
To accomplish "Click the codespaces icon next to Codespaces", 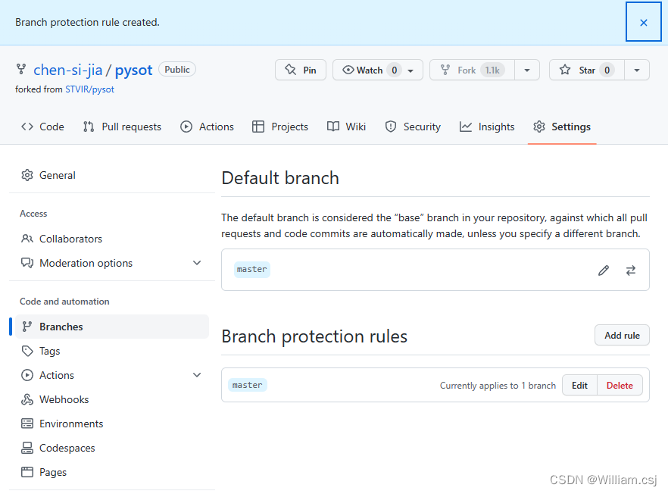I will (x=27, y=448).
